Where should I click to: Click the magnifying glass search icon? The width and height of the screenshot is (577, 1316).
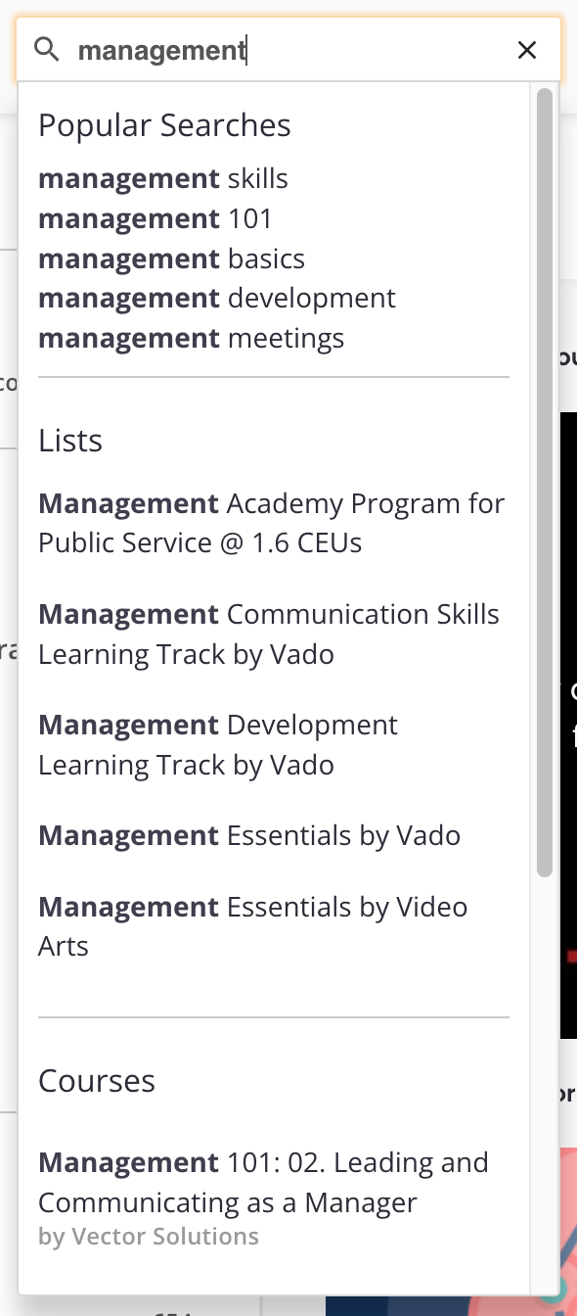click(x=47, y=49)
